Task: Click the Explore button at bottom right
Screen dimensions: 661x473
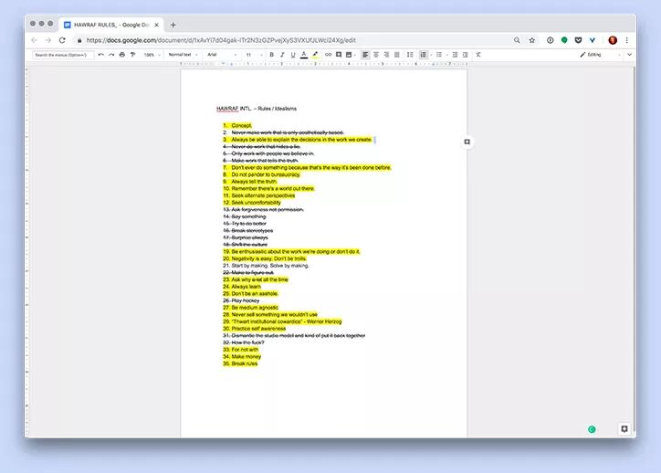Action: coord(624,429)
